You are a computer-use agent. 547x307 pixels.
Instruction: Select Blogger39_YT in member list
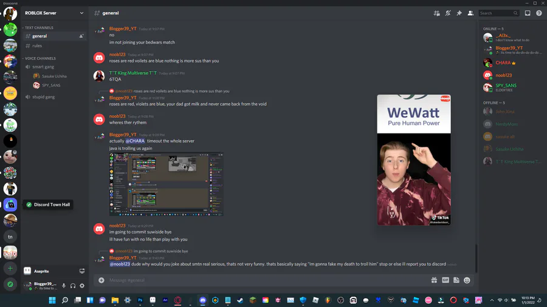point(513,50)
